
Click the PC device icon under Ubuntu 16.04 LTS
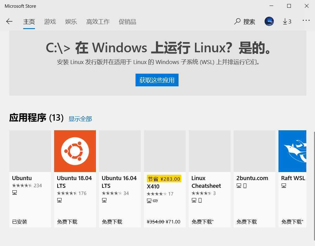[x=104, y=200]
